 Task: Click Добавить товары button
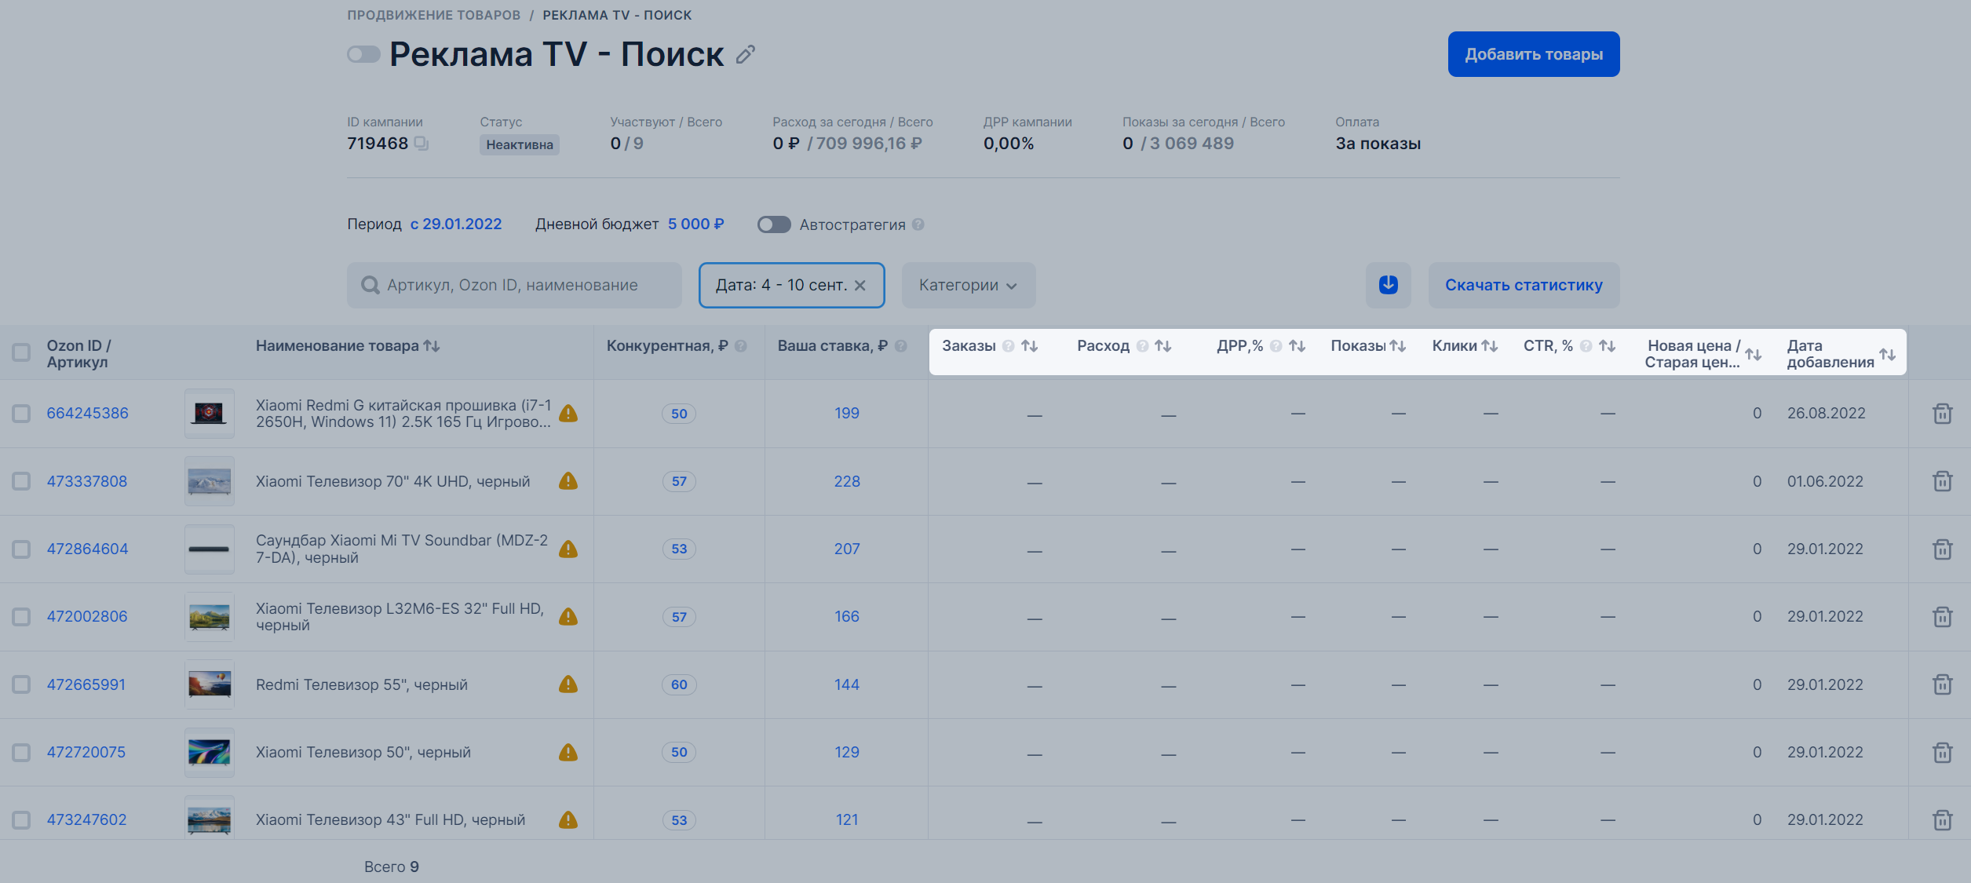[1534, 54]
